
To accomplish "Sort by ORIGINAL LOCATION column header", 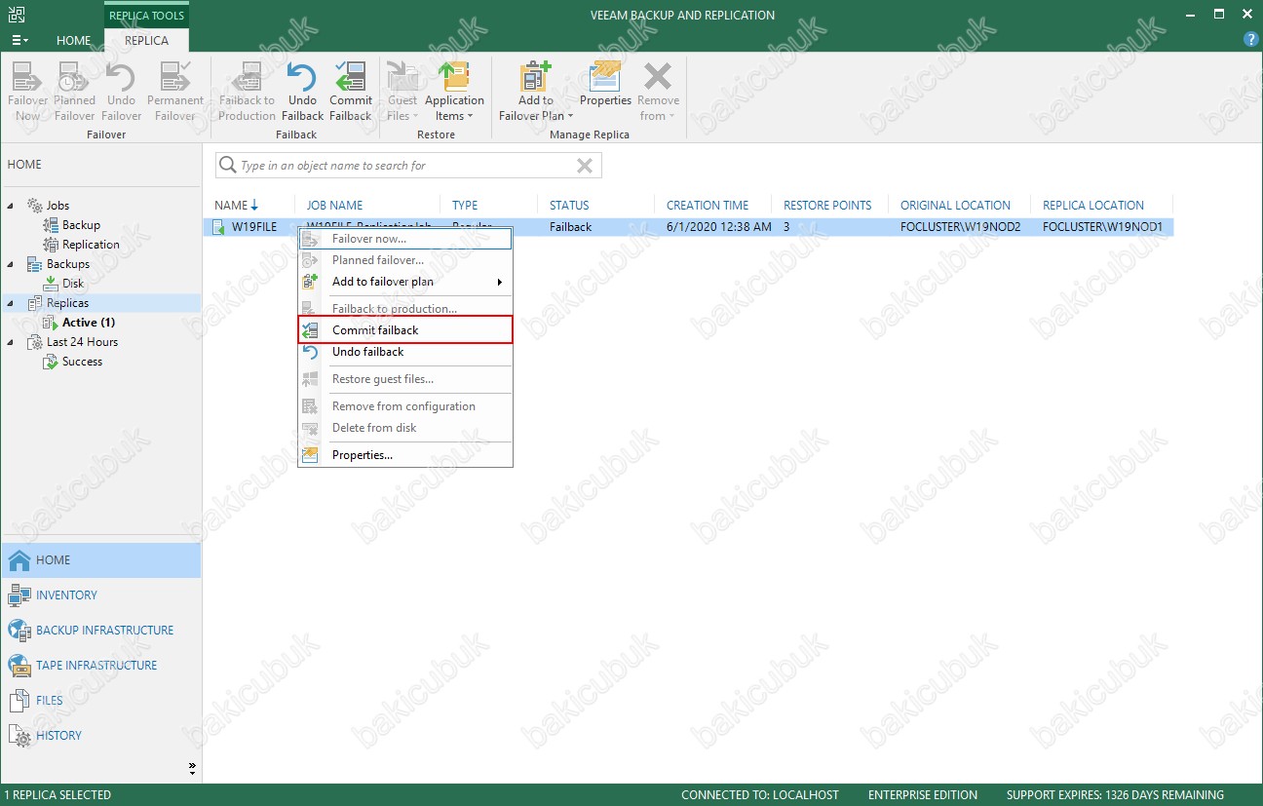I will pos(955,205).
